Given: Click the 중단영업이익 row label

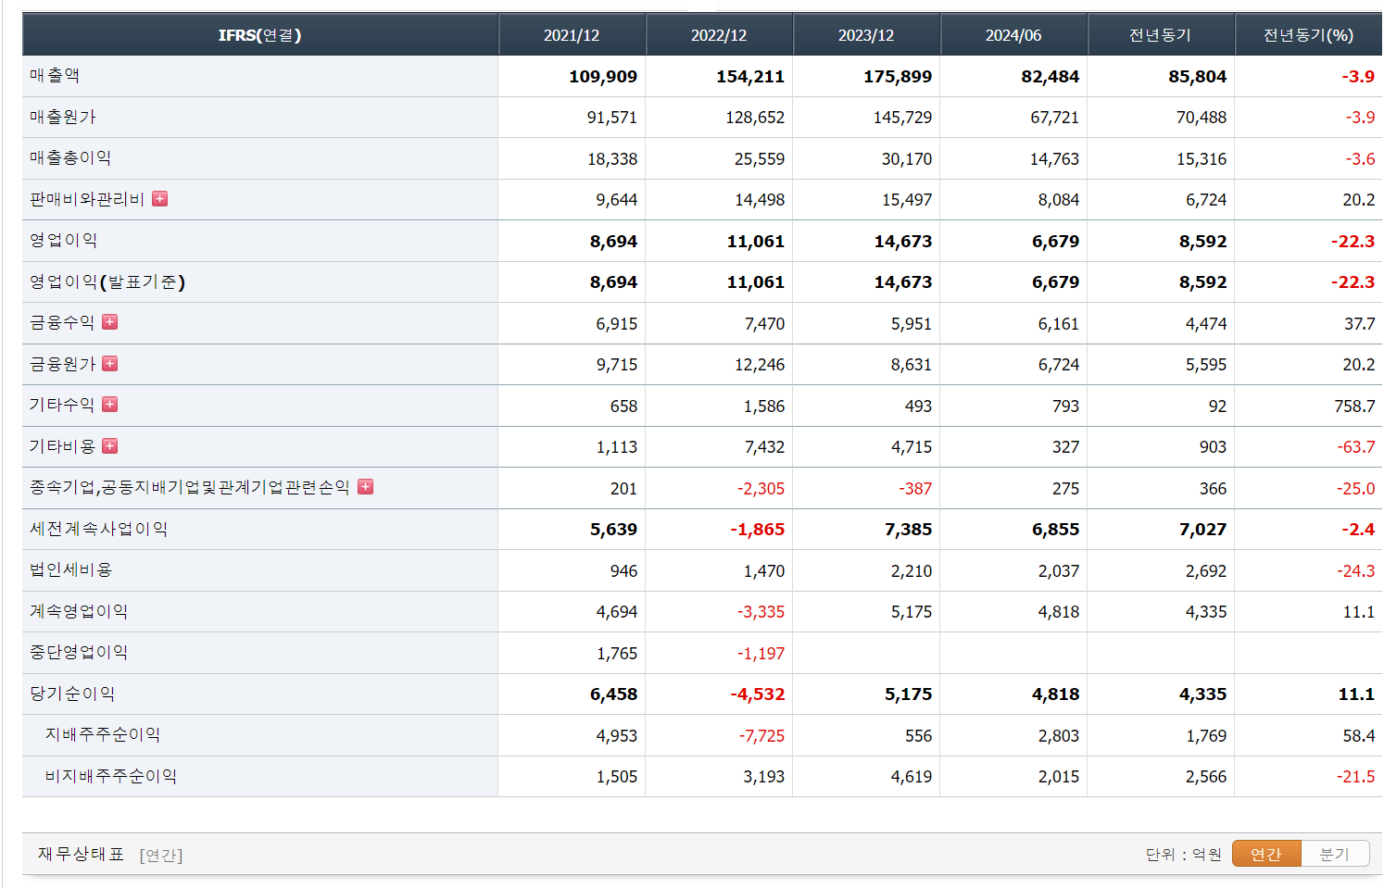Looking at the screenshot, I should click(x=79, y=652).
